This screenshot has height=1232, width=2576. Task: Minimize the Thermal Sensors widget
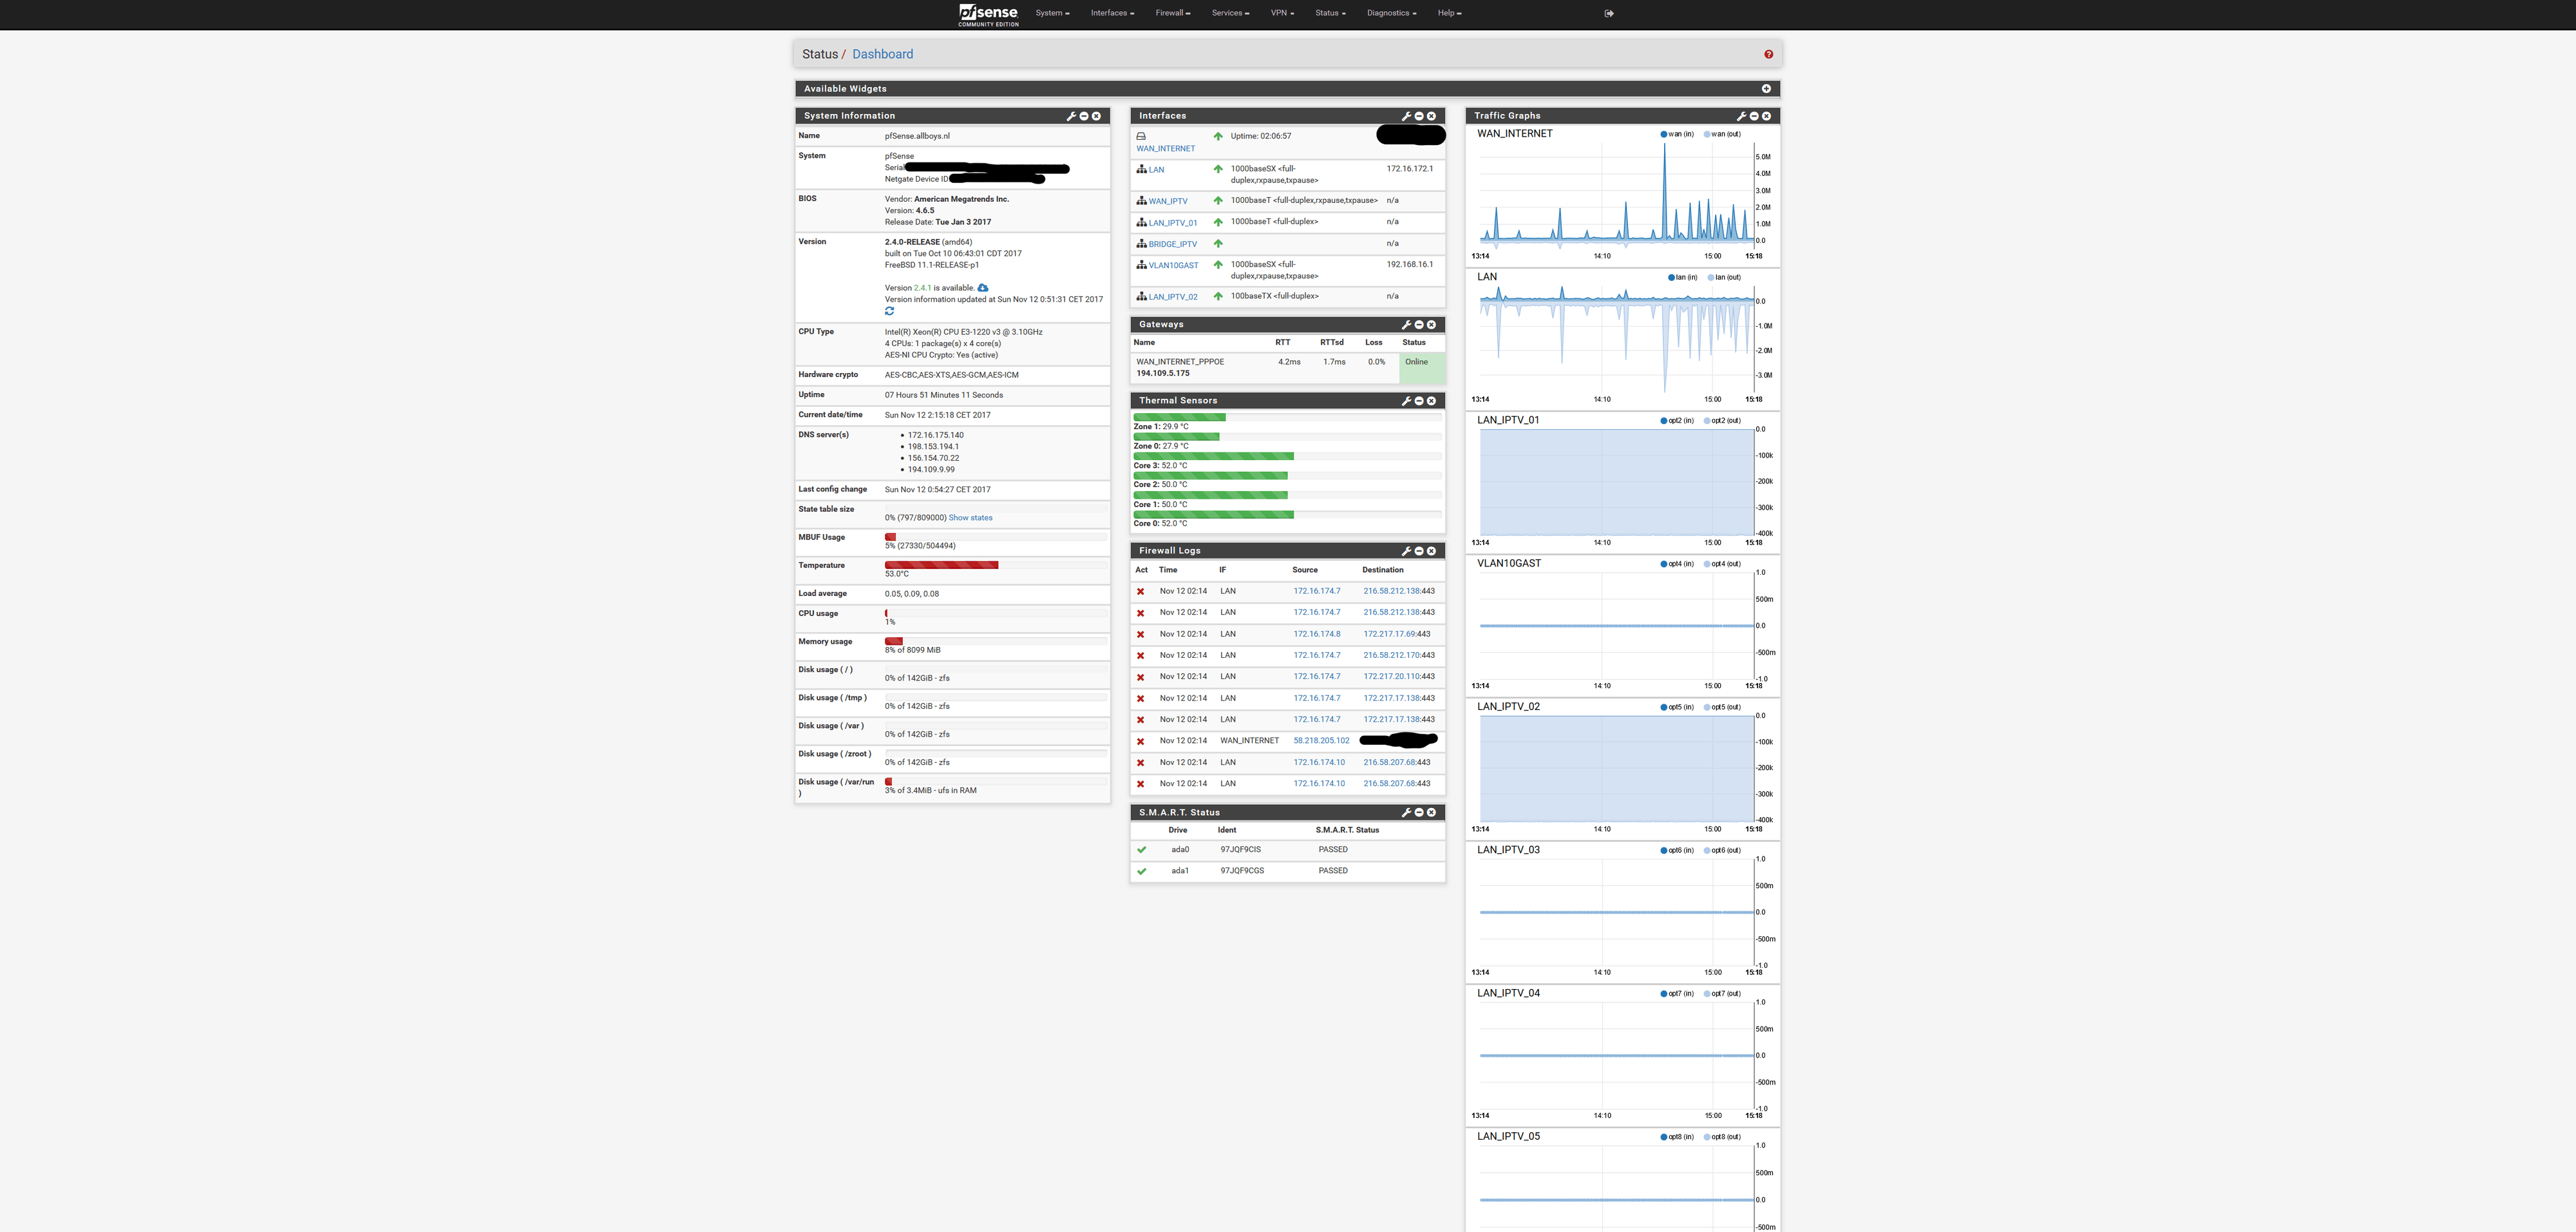click(x=1419, y=401)
